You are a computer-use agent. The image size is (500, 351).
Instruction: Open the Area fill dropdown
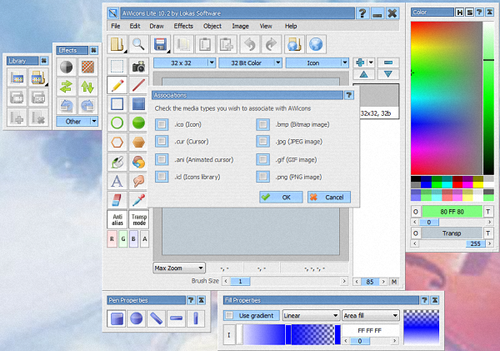point(371,316)
